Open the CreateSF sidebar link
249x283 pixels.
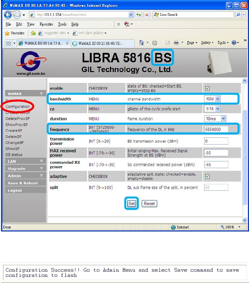14,131
